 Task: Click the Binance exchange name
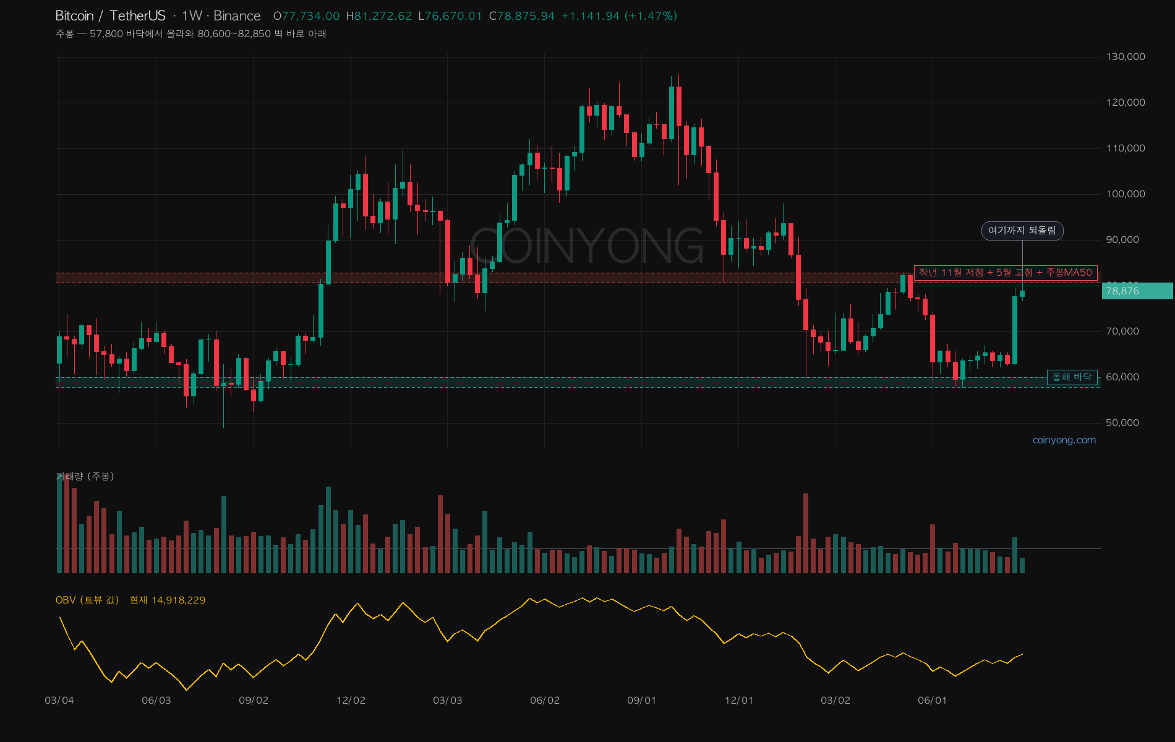pos(237,16)
